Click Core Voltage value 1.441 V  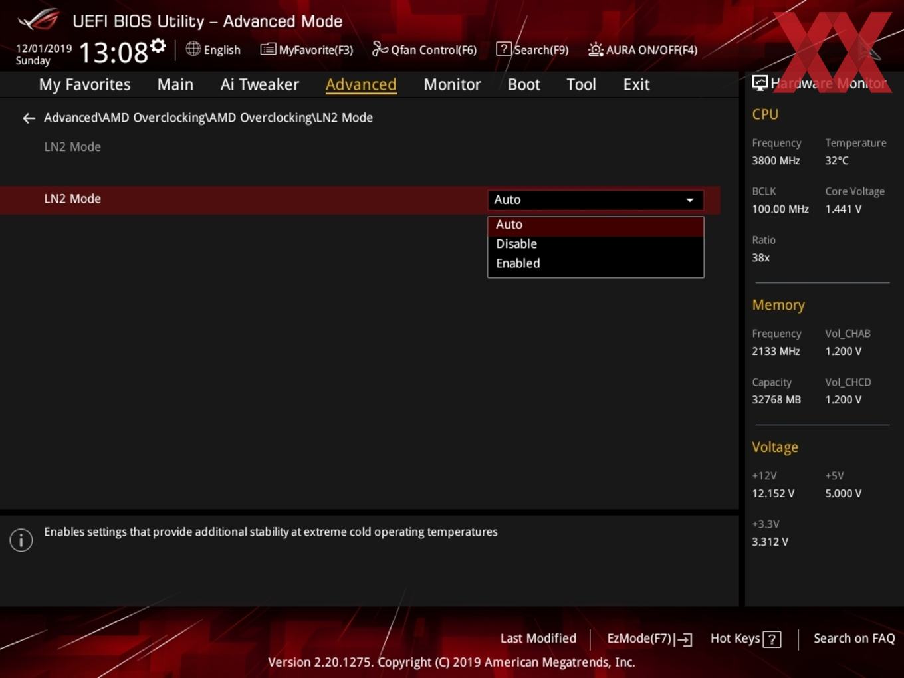pos(843,209)
